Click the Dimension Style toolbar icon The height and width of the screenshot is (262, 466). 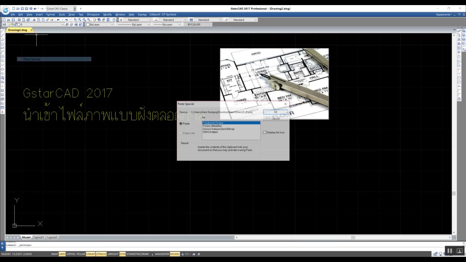(156, 20)
